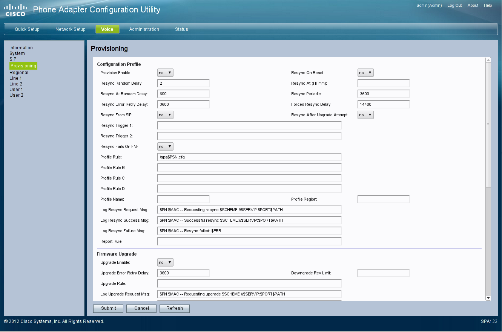
Task: Open the Resync From SIP dropdown
Action: pyautogui.click(x=165, y=115)
